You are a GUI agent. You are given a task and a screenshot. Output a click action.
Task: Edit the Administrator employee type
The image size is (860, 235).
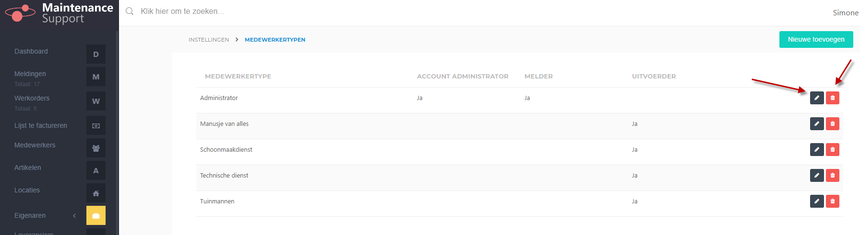(817, 98)
